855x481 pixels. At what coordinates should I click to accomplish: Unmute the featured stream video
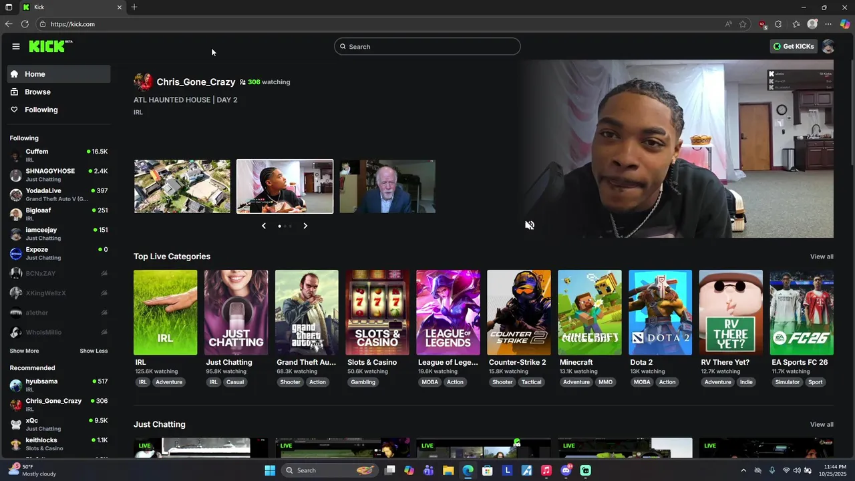pyautogui.click(x=530, y=225)
